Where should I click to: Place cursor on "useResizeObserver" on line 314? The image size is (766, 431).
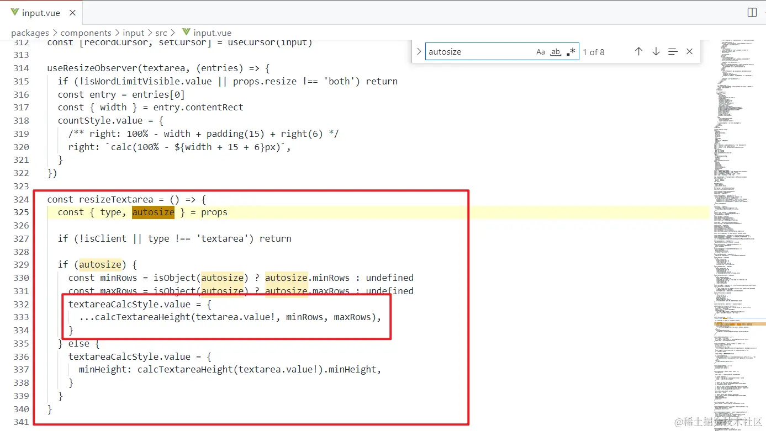pyautogui.click(x=92, y=68)
